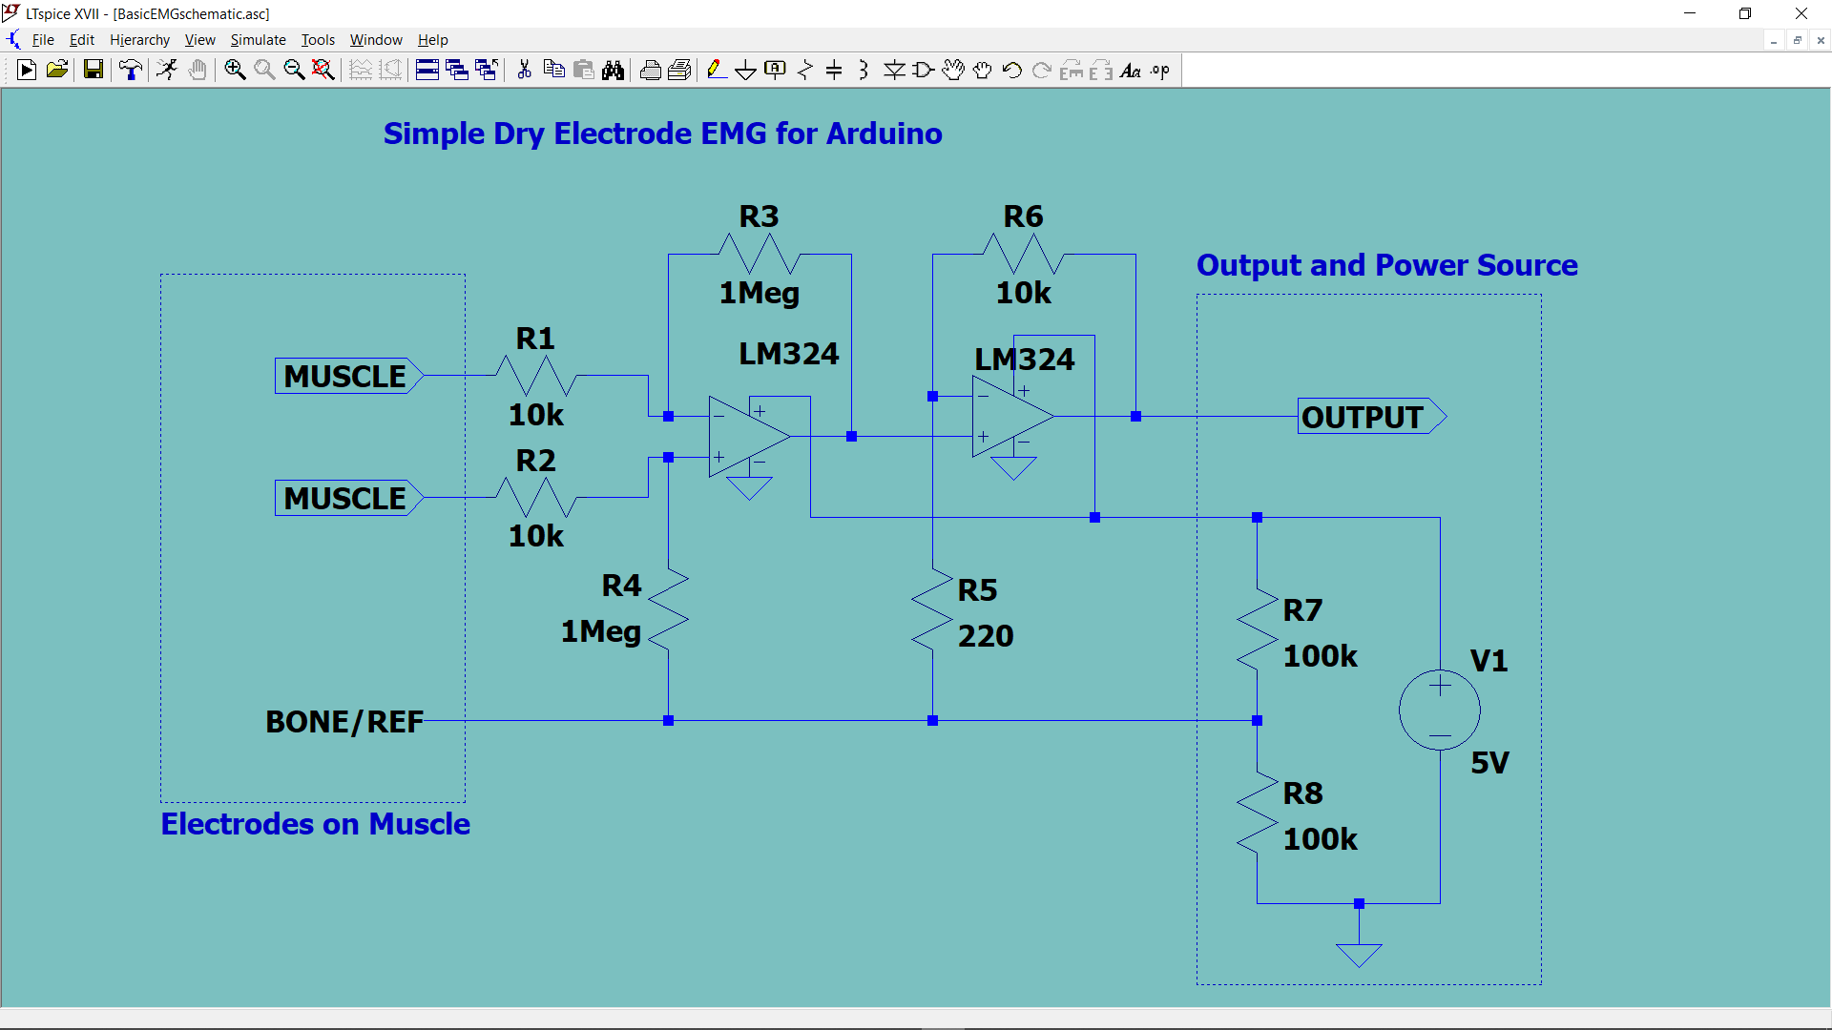This screenshot has width=1832, height=1030.
Task: Select resistor R3 in the schematic
Action: (x=759, y=255)
